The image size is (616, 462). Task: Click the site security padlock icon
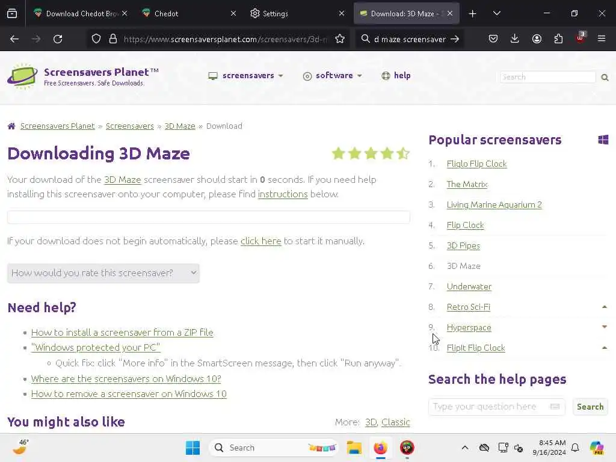(x=113, y=39)
